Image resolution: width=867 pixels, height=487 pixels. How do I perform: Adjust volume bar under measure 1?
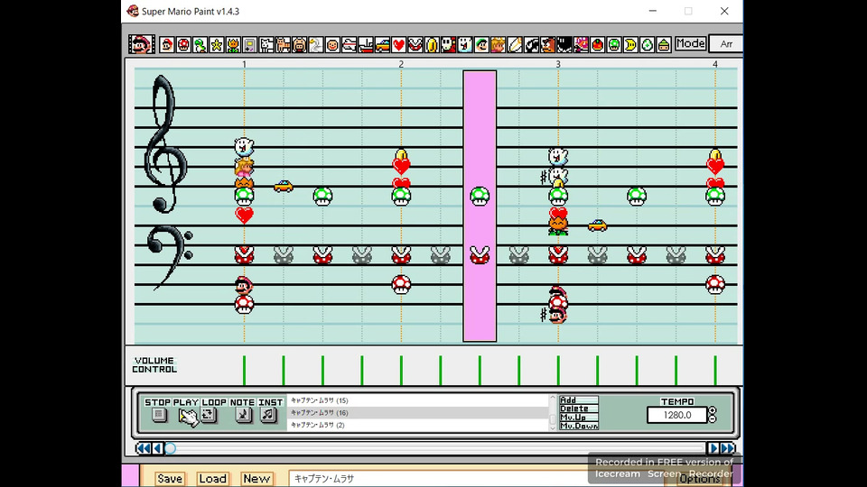point(244,370)
